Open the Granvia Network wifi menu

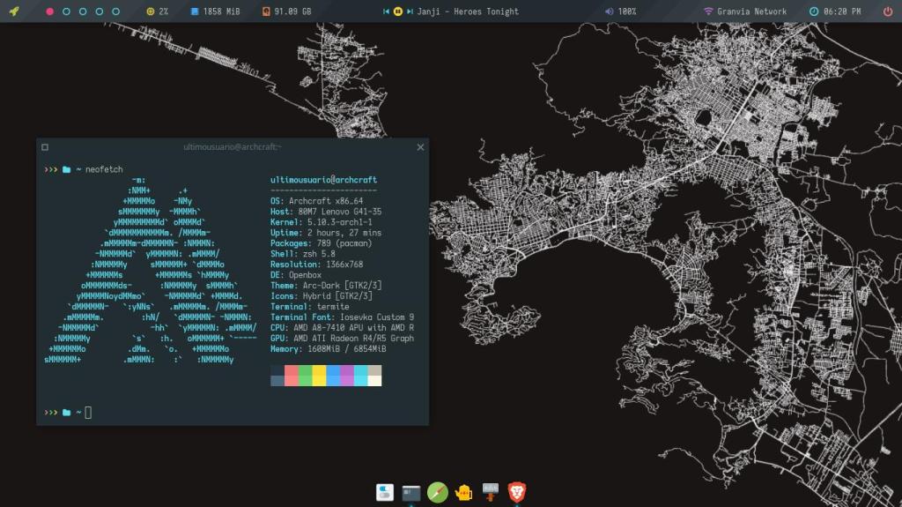(744, 11)
